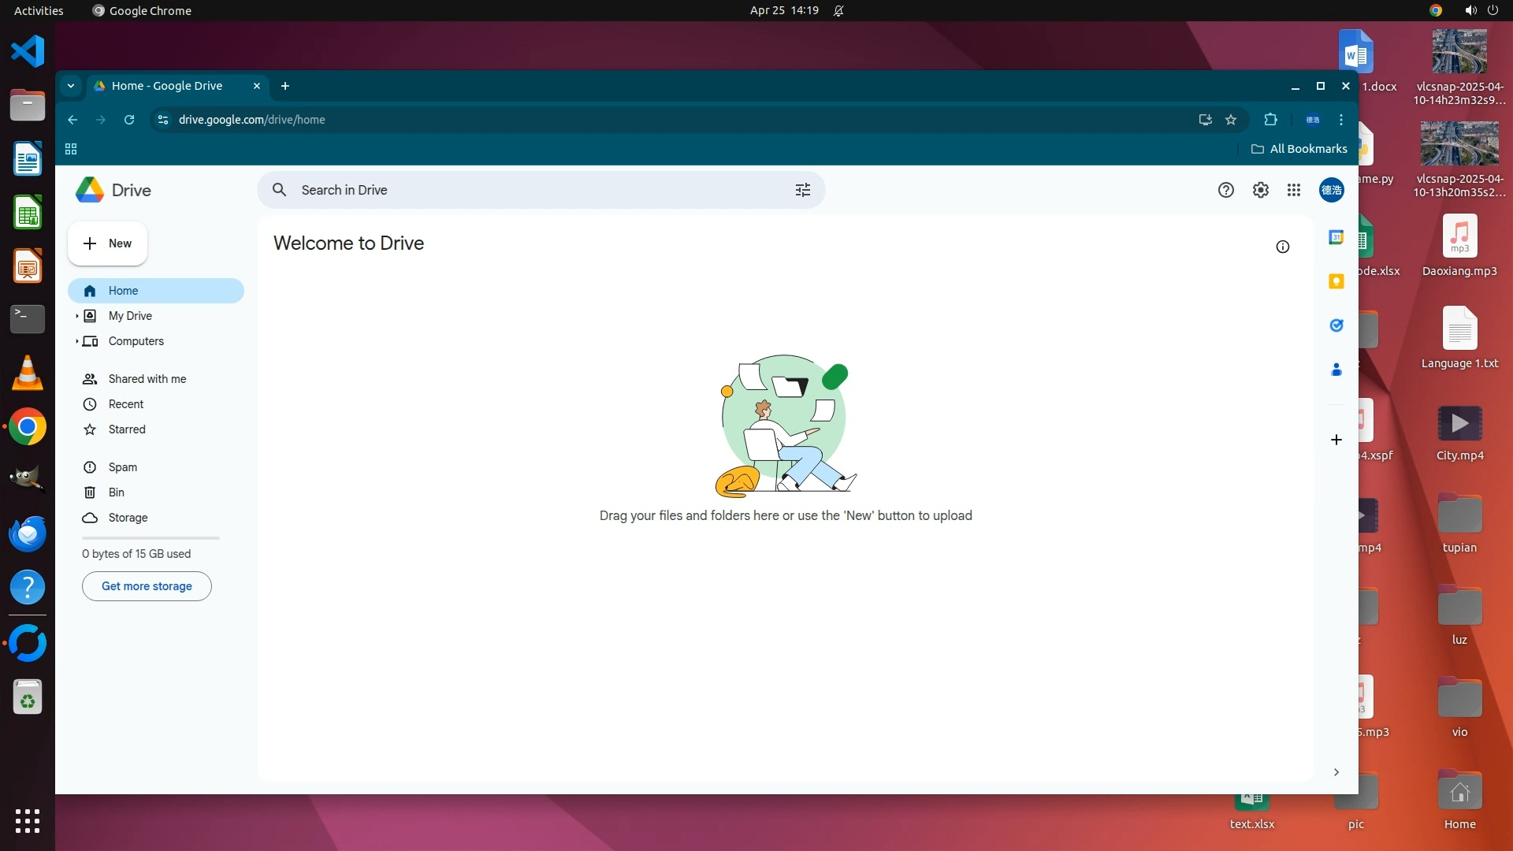This screenshot has height=851, width=1513.
Task: Click the storage usage progress bar
Action: (151, 538)
